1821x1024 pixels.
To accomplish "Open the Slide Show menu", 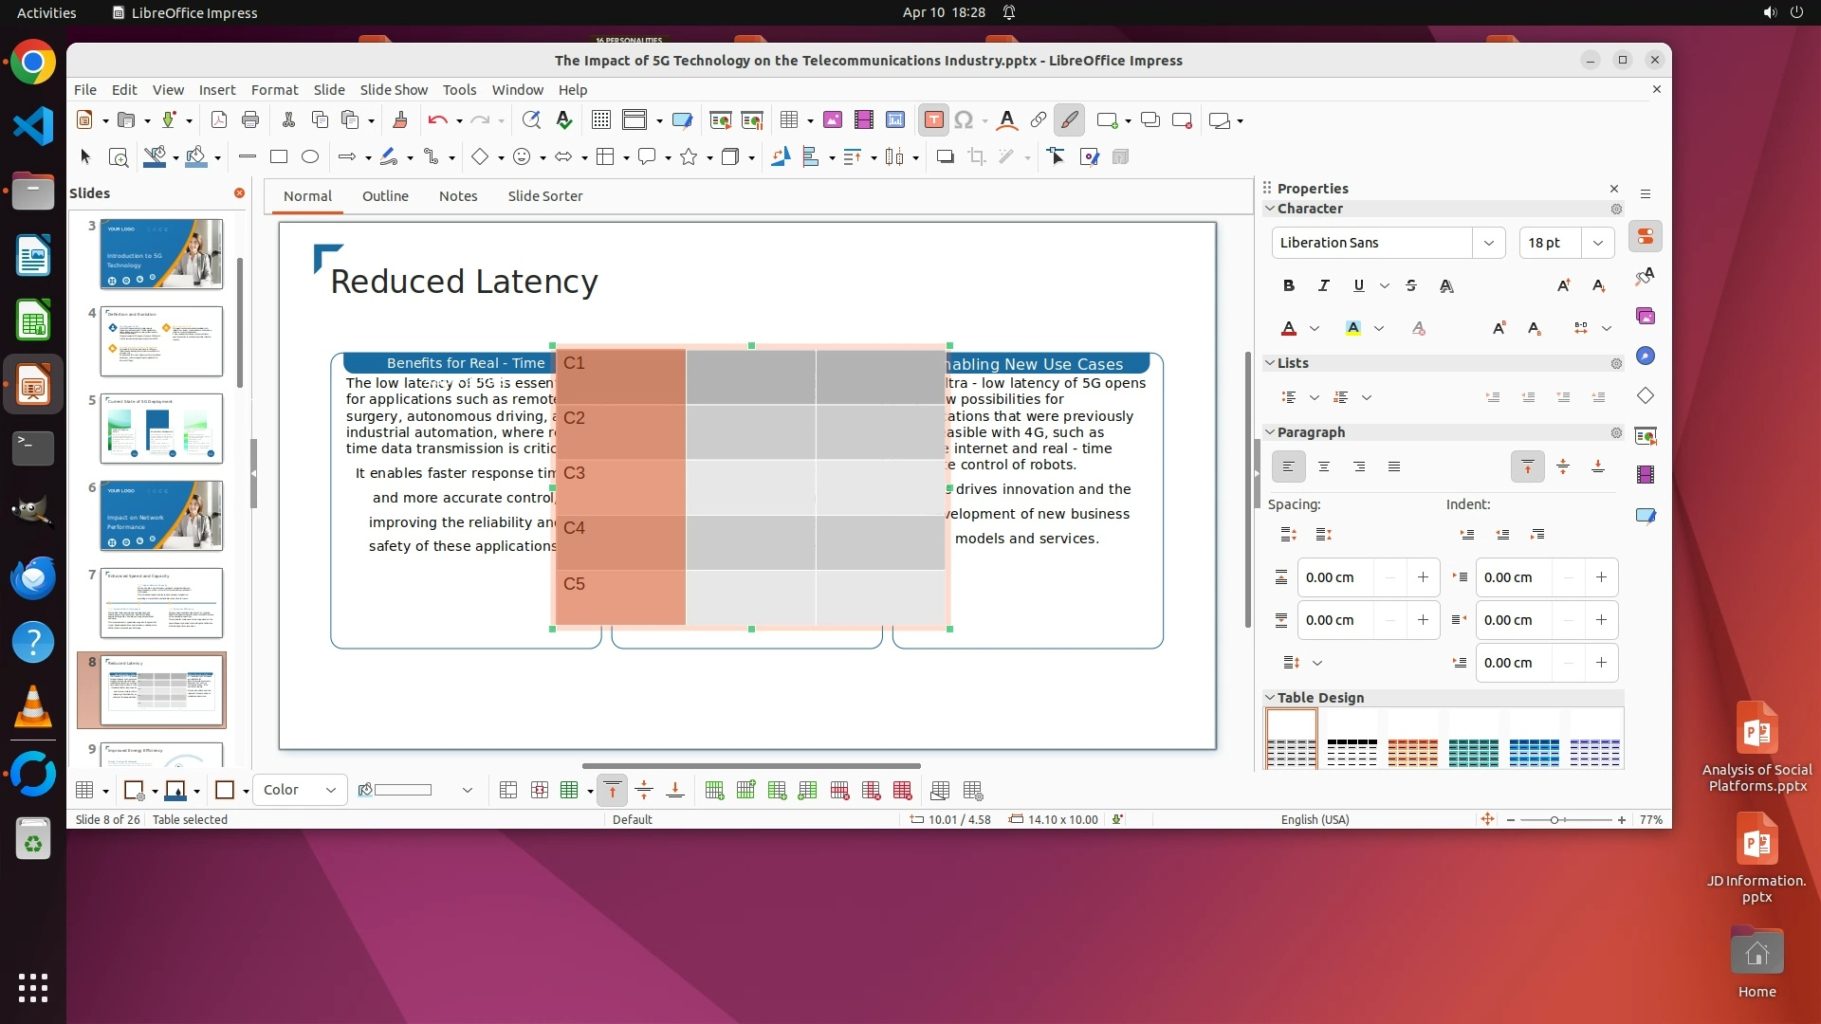I will (x=394, y=89).
